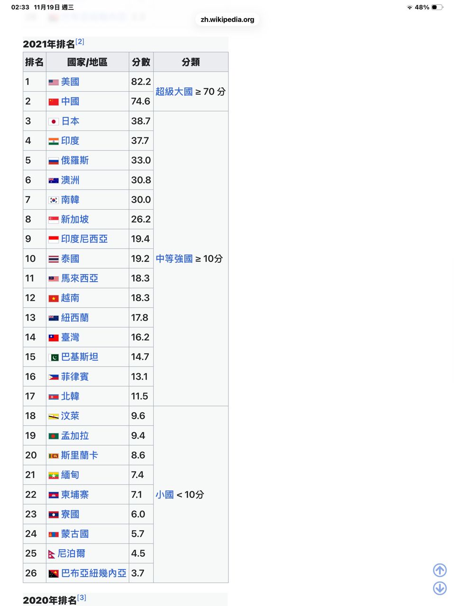Open footnote reference 3 beside 2020年排名
Image resolution: width=455 pixels, height=606 pixels.
click(82, 597)
